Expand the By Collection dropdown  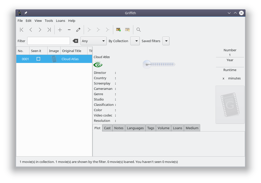135,41
